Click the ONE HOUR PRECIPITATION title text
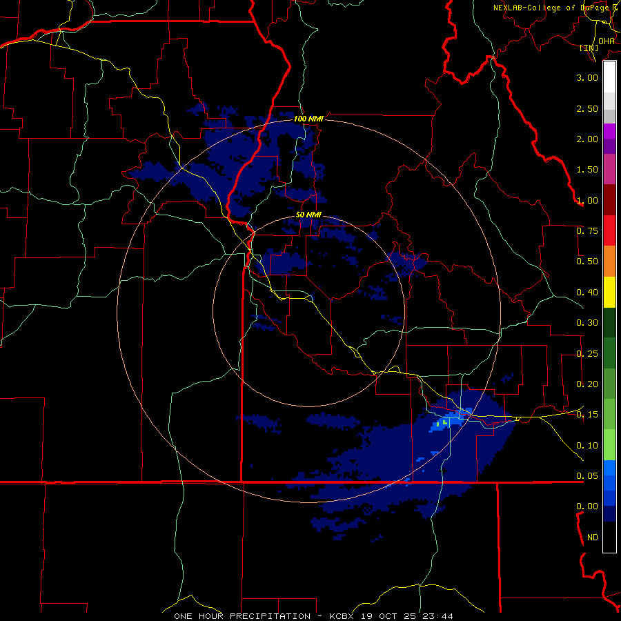621x621 pixels. coord(242,616)
